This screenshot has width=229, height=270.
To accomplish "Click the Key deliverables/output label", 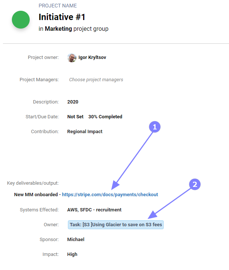I will [x=33, y=183].
